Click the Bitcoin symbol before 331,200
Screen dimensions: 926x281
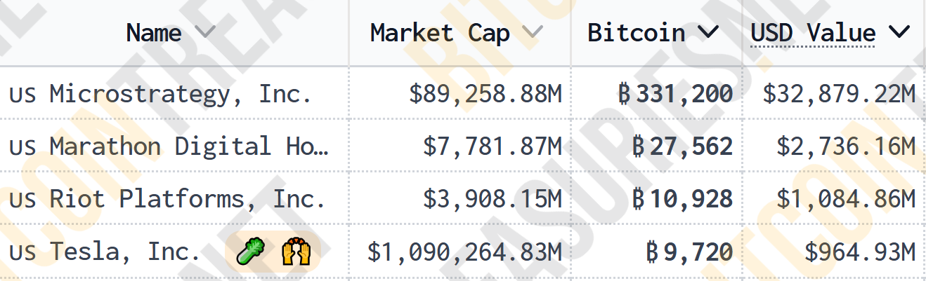pos(625,94)
